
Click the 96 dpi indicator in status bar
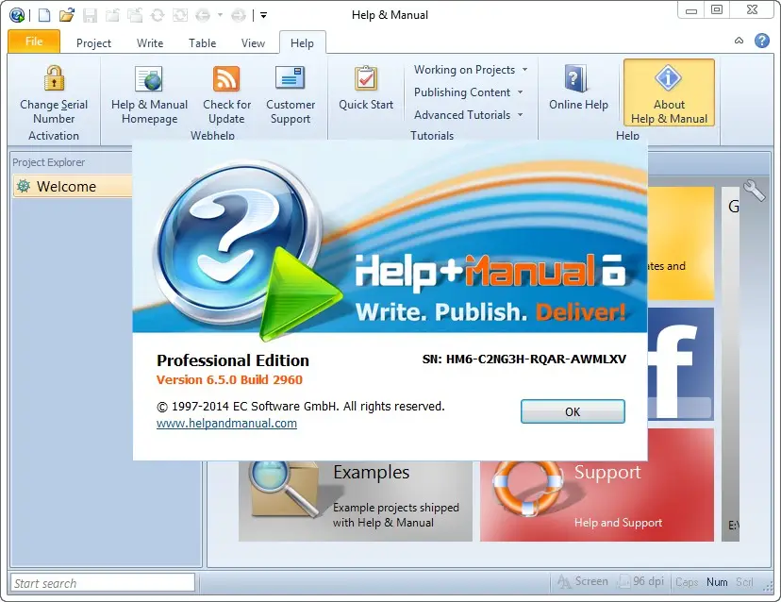tap(641, 581)
